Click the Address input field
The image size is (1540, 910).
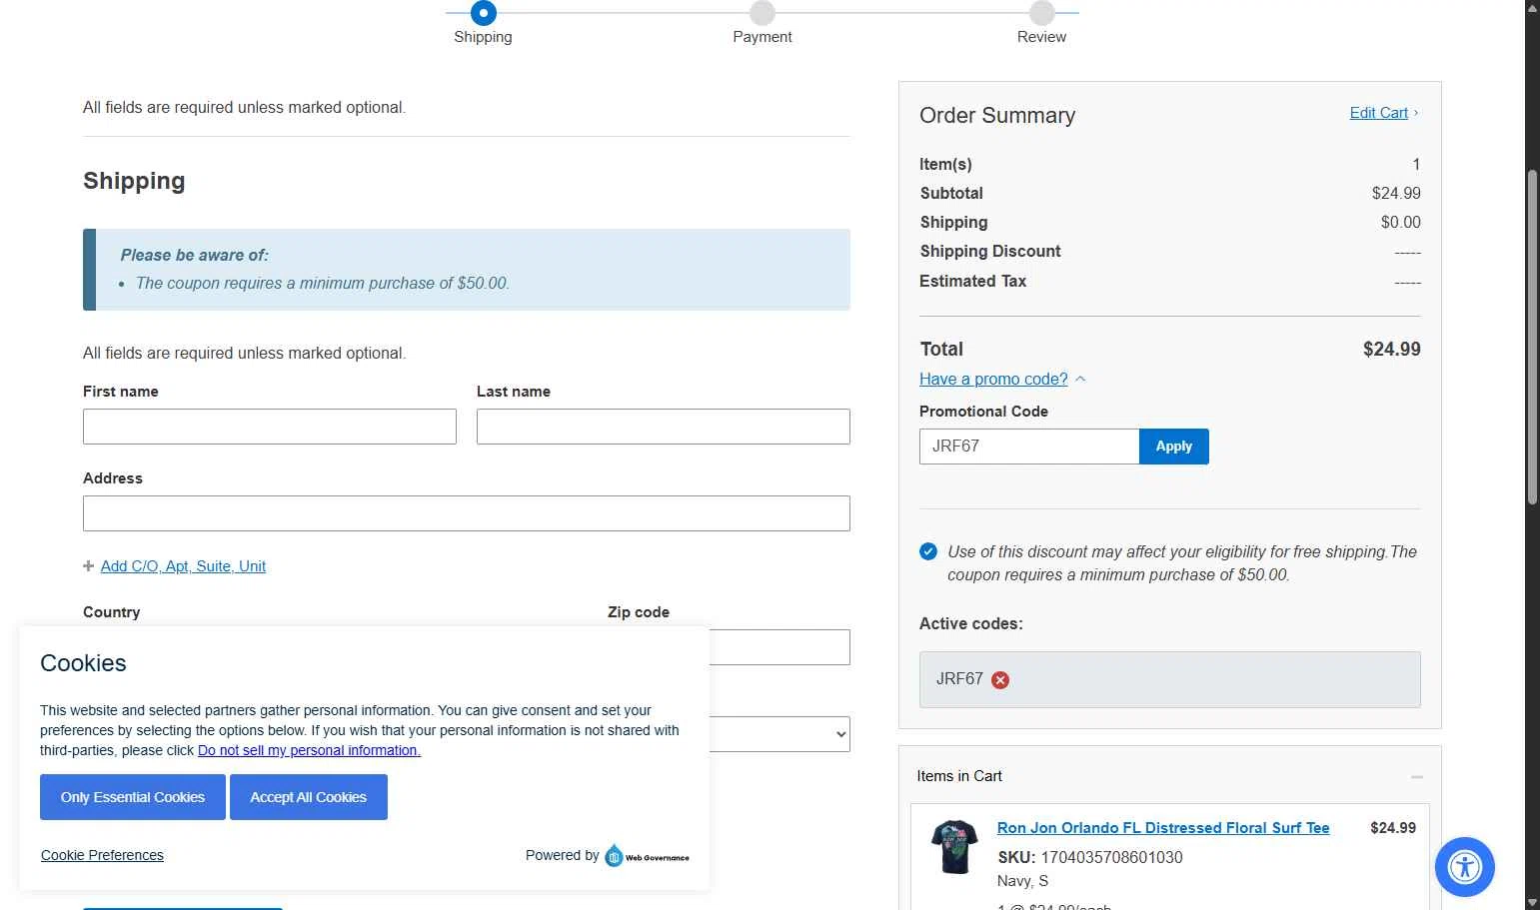tap(467, 513)
